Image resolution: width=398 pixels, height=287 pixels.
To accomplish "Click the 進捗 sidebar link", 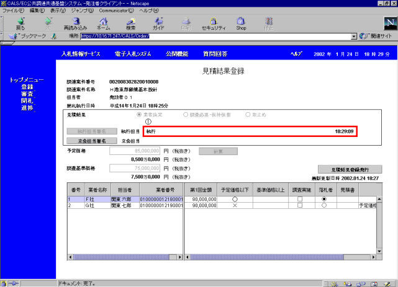I will pos(27,108).
